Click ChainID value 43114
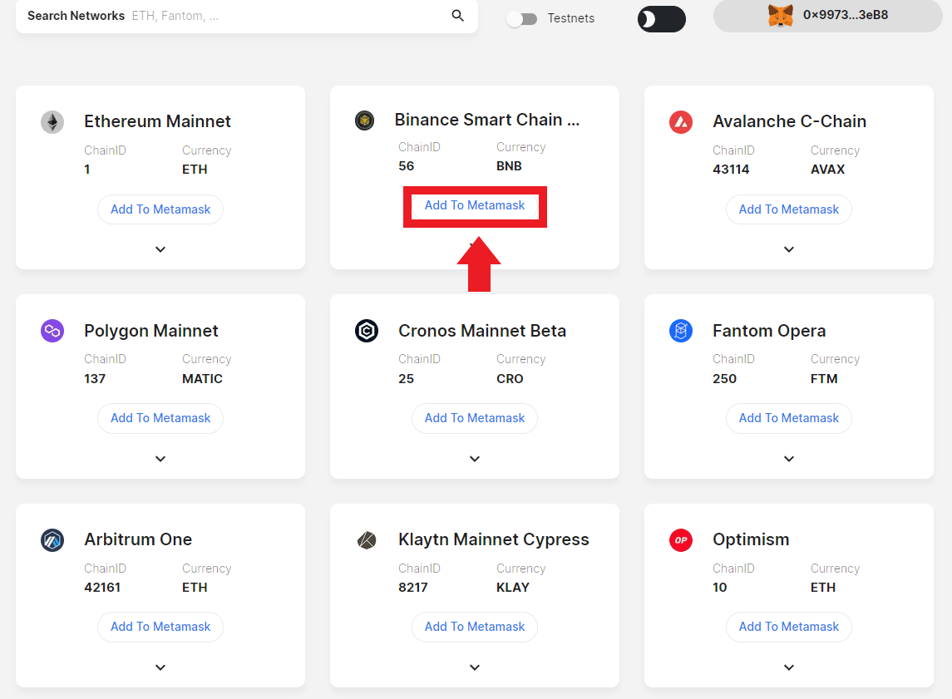This screenshot has width=952, height=699. pos(730,170)
